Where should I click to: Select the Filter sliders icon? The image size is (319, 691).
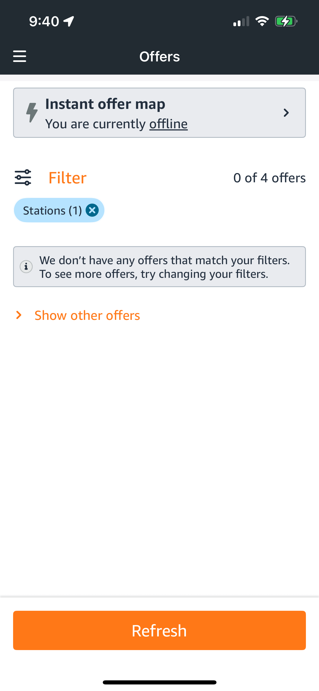pos(23,177)
